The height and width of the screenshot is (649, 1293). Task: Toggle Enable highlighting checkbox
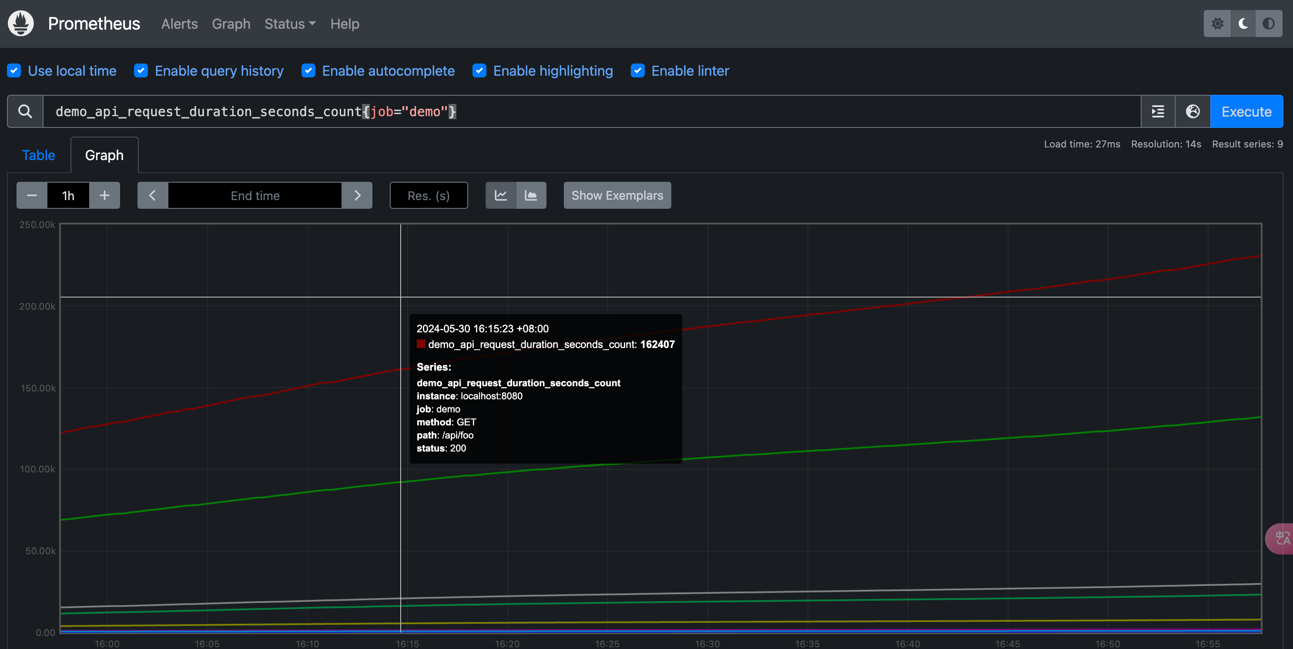[479, 71]
